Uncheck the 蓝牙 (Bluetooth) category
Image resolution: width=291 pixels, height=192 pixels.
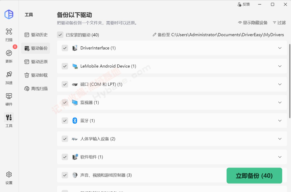(65, 121)
